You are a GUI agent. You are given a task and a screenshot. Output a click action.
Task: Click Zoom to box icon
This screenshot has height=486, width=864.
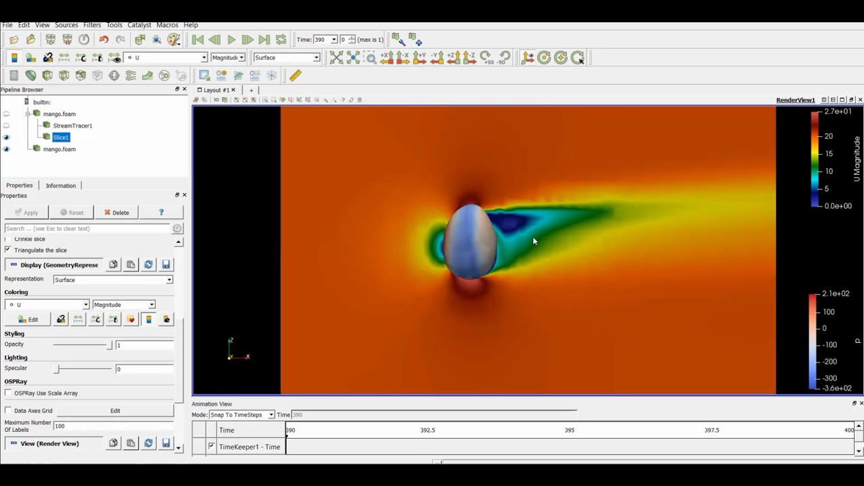[x=371, y=58]
